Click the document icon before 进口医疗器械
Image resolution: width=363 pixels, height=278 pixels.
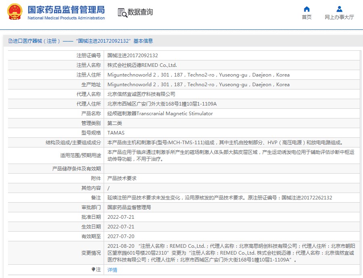pyautogui.click(x=10, y=41)
